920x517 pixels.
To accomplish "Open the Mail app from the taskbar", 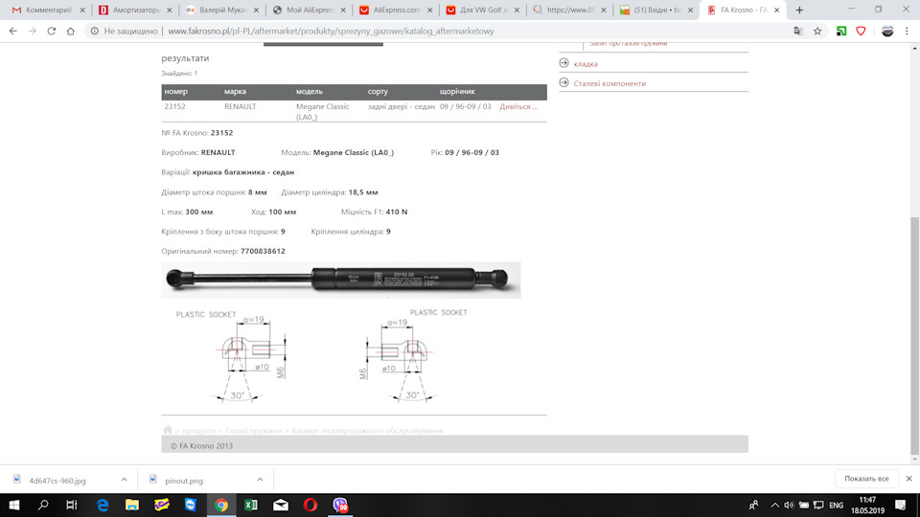I will pyautogui.click(x=281, y=505).
